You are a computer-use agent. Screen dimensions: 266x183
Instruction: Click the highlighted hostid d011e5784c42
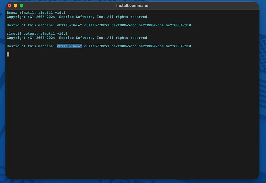pyautogui.click(x=69, y=46)
